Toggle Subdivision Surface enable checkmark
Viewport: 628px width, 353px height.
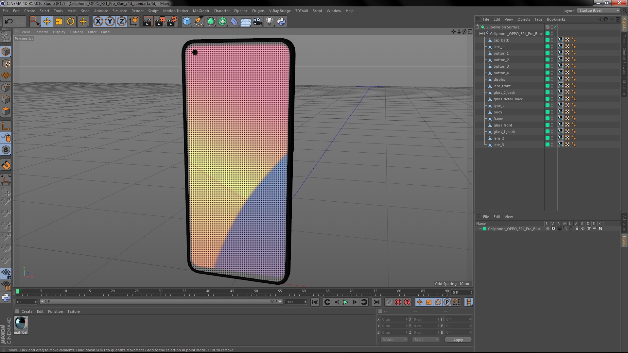point(555,27)
